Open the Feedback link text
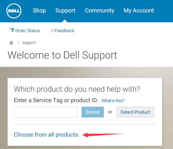 point(64,31)
